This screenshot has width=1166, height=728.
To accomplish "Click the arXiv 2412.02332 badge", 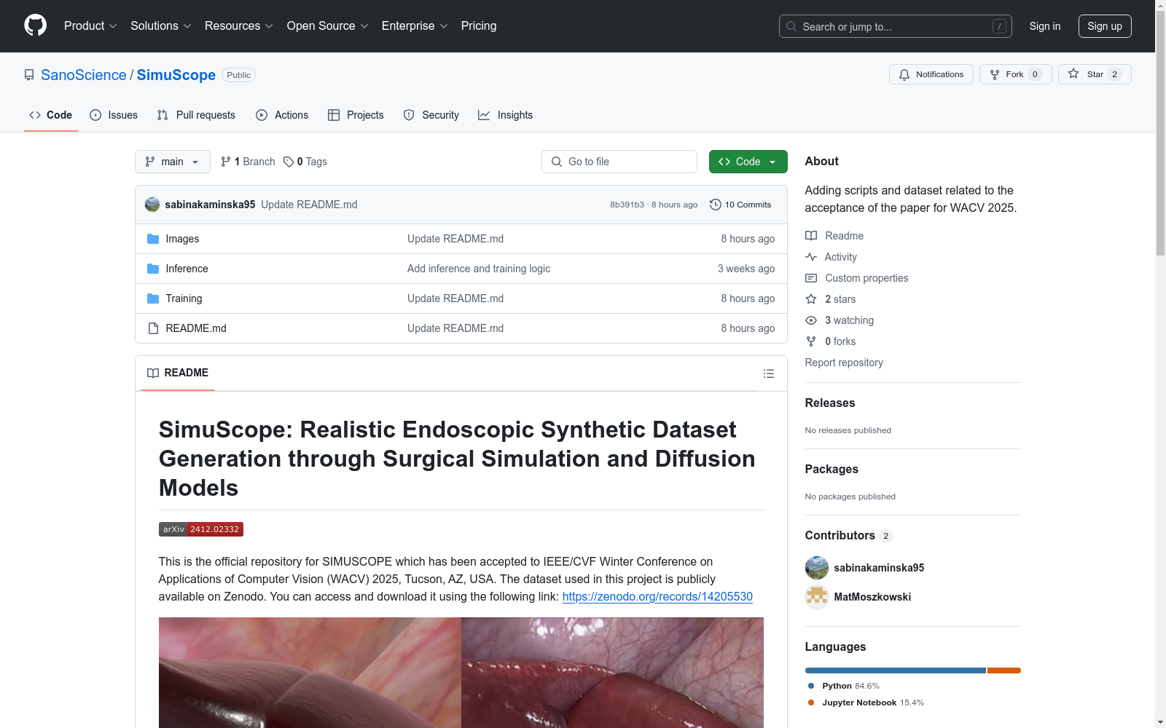I will pyautogui.click(x=201, y=529).
